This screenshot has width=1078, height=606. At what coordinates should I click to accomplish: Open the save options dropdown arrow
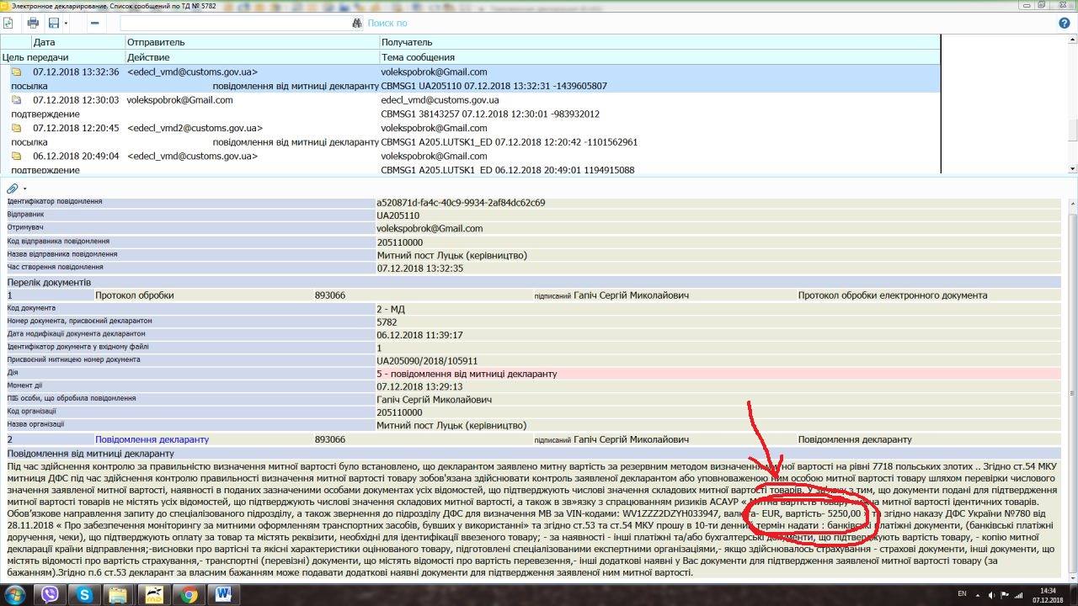66,23
